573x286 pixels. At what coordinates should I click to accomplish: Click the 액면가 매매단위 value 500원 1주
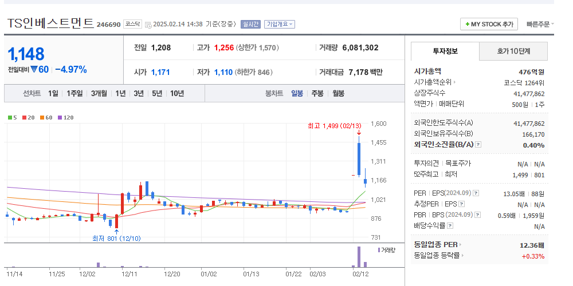pyautogui.click(x=528, y=104)
